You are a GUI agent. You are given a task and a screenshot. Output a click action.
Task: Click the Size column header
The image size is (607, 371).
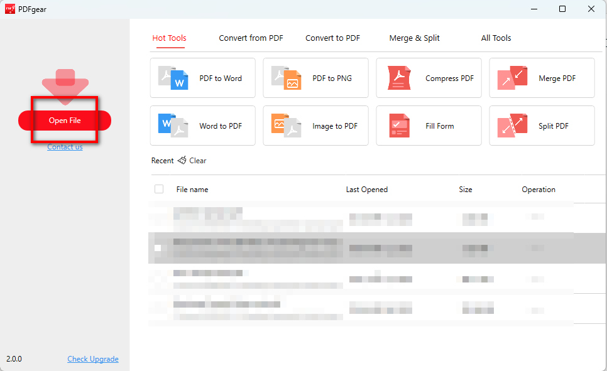[466, 189]
